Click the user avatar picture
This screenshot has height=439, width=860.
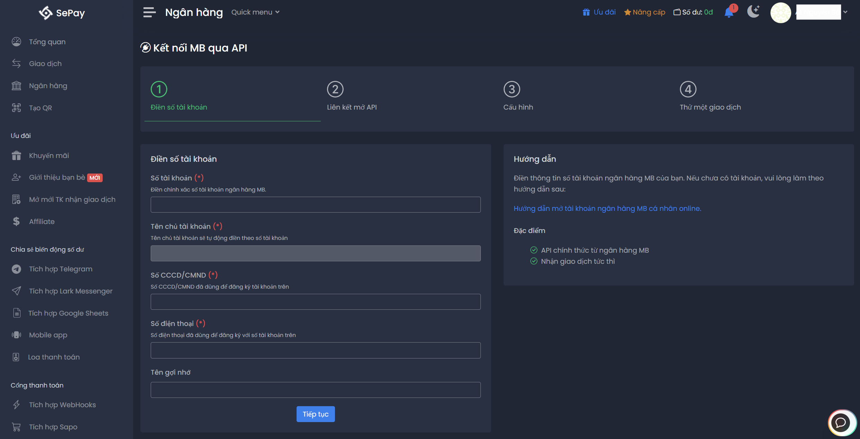[x=780, y=13]
